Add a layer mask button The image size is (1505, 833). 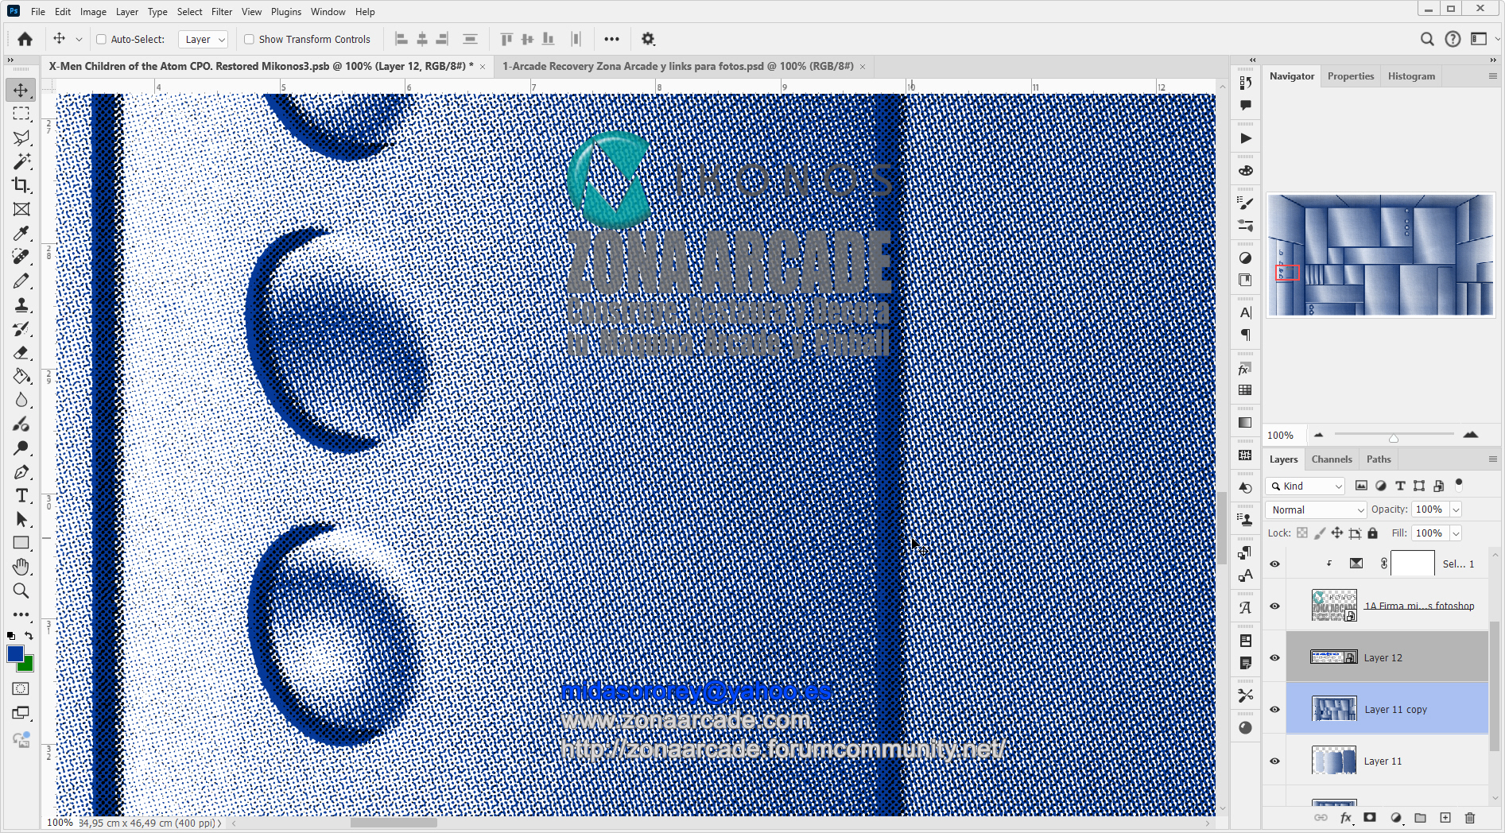pos(1370,818)
